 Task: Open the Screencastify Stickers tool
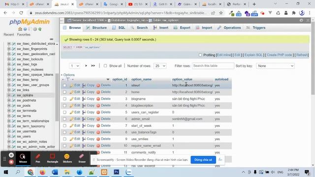(x=67, y=158)
